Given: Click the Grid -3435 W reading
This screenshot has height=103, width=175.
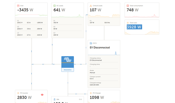Looking at the screenshot, I should click(25, 10).
